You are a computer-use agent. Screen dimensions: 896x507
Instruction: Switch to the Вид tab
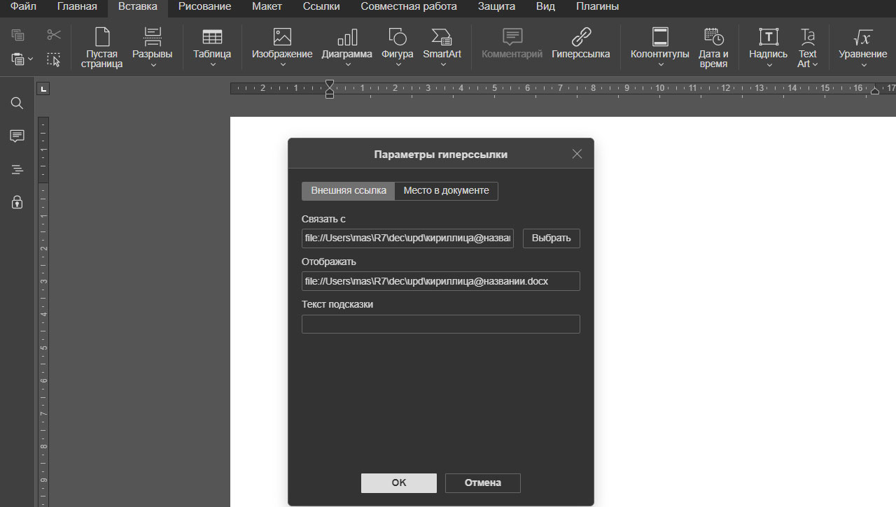[x=545, y=7]
